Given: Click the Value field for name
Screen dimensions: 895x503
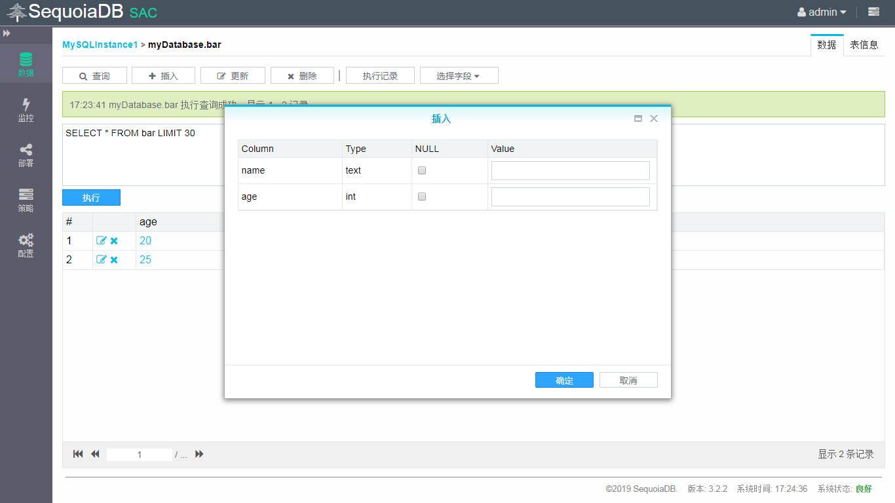Looking at the screenshot, I should pyautogui.click(x=570, y=170).
